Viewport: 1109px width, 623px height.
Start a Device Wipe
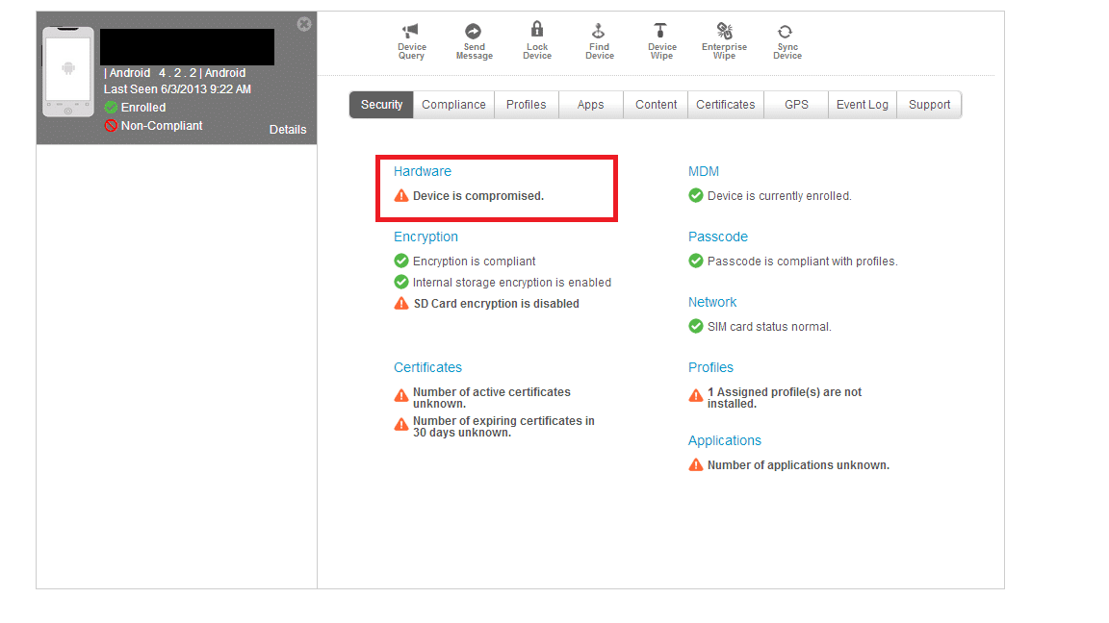pos(662,41)
